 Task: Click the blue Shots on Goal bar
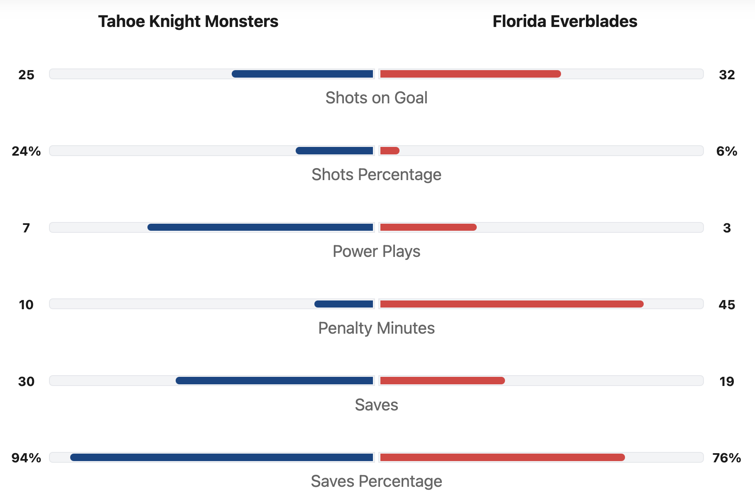tap(302, 74)
